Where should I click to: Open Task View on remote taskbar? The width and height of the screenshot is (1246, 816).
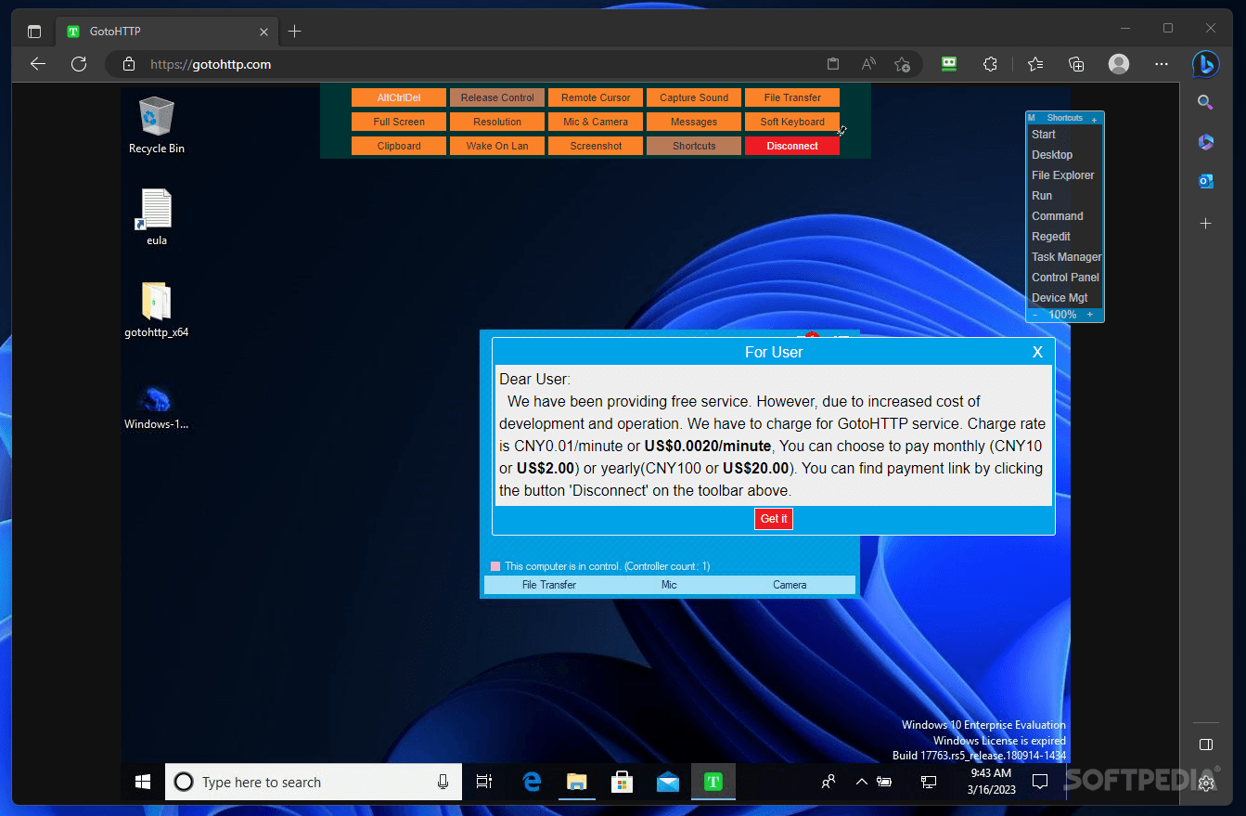click(x=483, y=782)
